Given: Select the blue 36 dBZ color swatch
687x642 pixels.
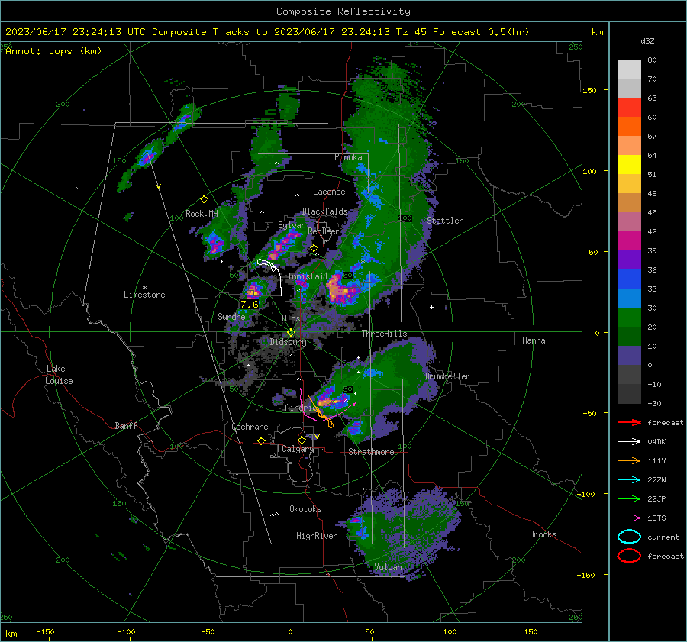Looking at the screenshot, I should coord(629,279).
